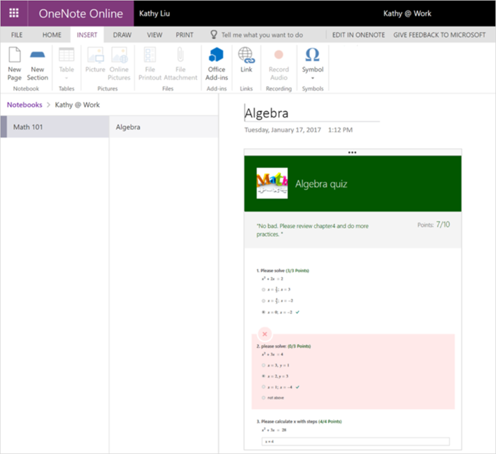Select question 1 option x = 0; x = -2

pos(263,312)
